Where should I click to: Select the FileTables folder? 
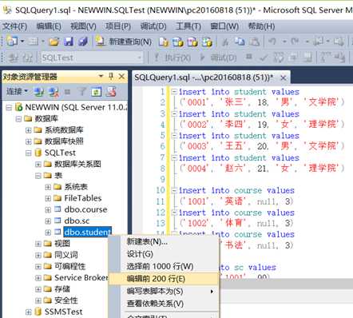point(83,198)
